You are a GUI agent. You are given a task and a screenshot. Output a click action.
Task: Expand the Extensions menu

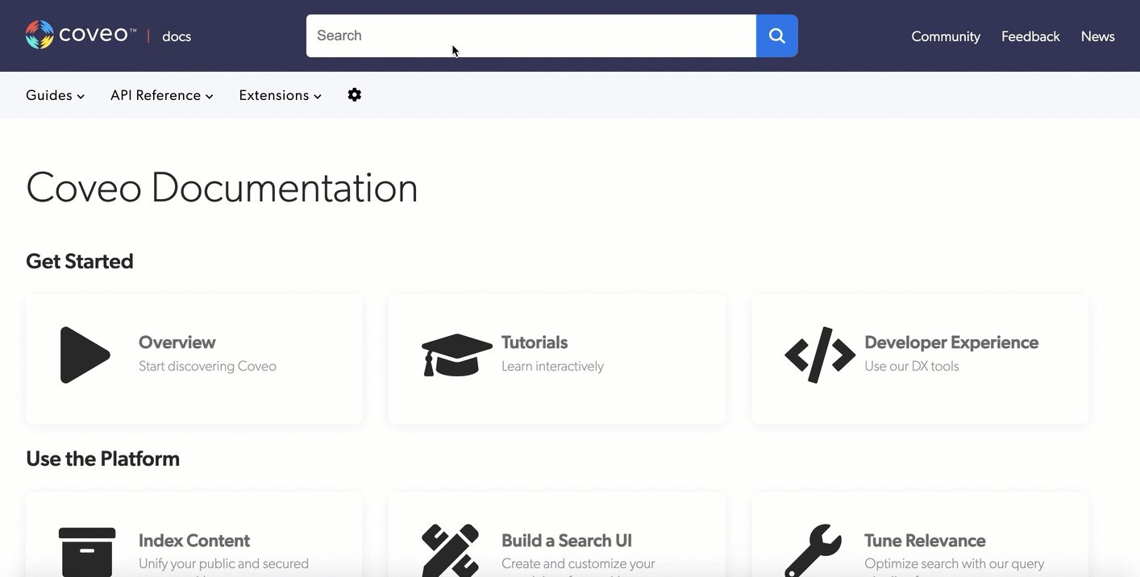[281, 95]
